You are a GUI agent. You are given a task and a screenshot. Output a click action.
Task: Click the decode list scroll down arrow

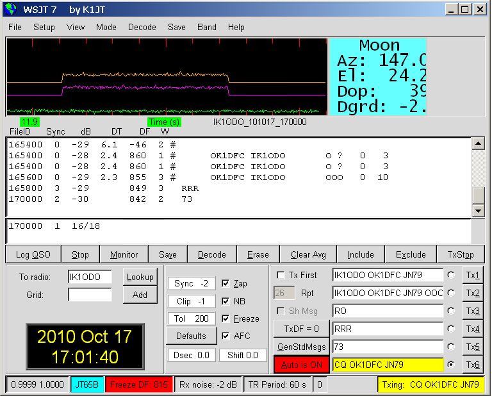point(478,211)
